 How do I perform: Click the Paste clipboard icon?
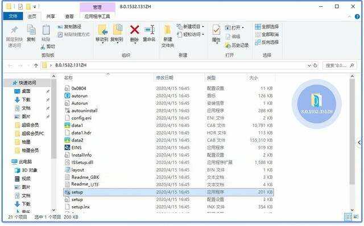[x=46, y=30]
